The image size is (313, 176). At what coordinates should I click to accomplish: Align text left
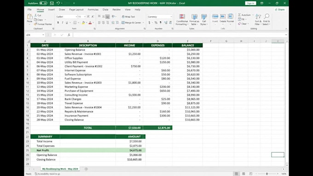pyautogui.click(x=99, y=23)
